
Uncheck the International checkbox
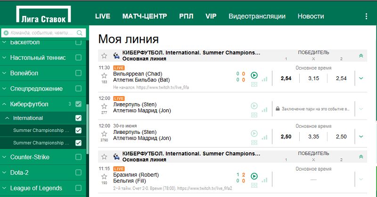pos(79,118)
